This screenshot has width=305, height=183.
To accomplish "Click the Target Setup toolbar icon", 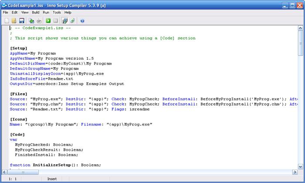I will [x=65, y=20].
